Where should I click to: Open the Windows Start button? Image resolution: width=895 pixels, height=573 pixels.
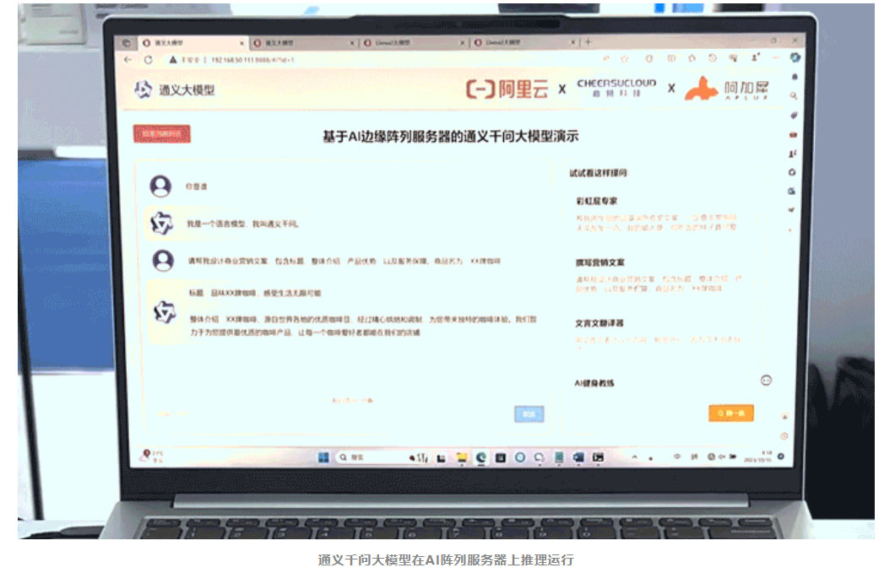323,457
